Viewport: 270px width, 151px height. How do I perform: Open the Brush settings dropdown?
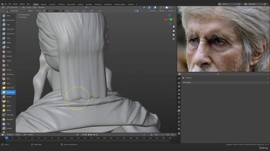click(x=68, y=11)
